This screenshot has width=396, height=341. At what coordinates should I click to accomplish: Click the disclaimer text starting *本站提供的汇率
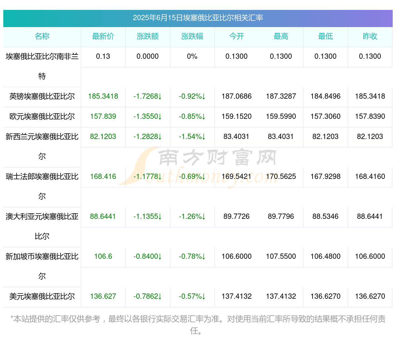198,325
